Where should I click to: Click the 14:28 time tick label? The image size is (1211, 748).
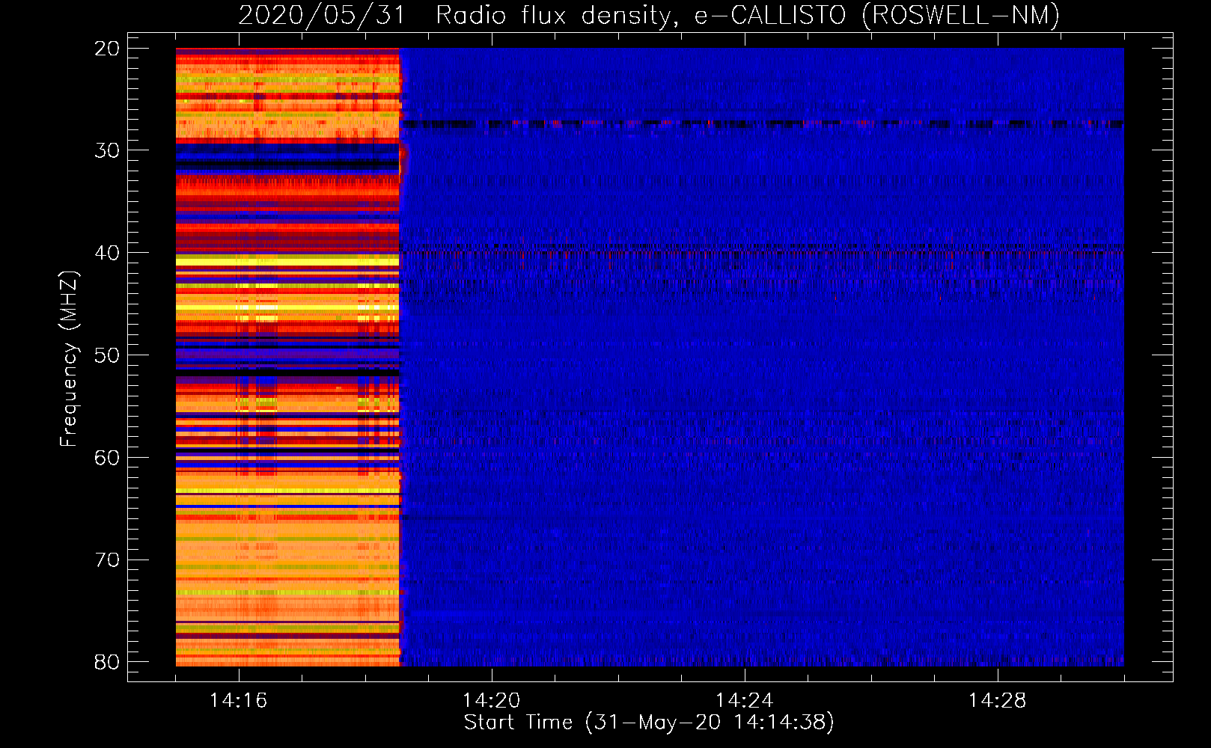pos(998,701)
